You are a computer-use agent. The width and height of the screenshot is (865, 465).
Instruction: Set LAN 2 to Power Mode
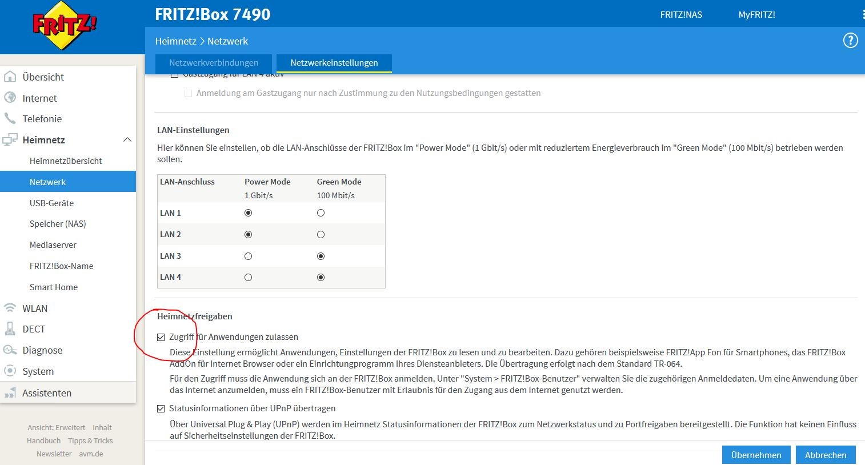(248, 234)
